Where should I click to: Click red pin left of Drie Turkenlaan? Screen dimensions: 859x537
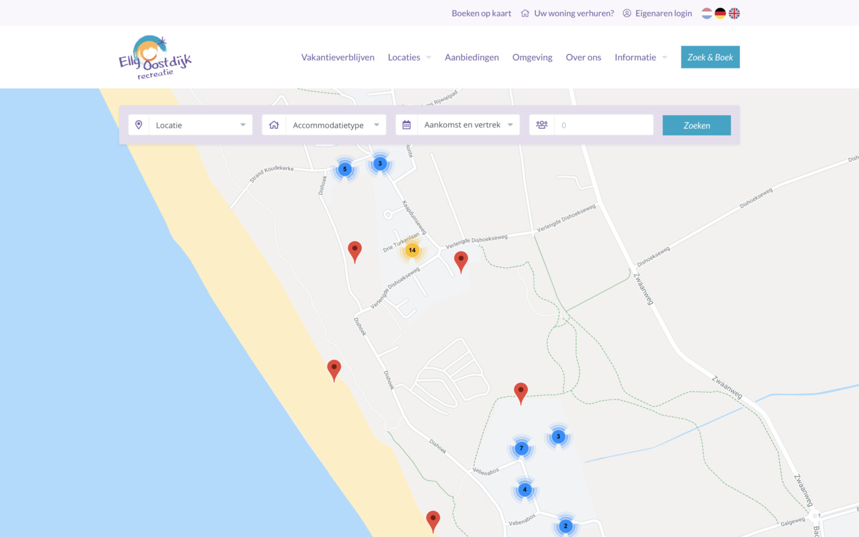pyautogui.click(x=355, y=251)
